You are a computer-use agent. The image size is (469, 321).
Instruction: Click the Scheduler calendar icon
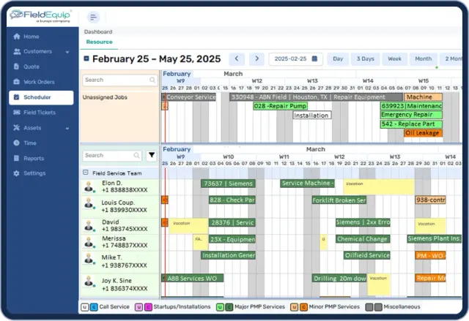coord(16,97)
